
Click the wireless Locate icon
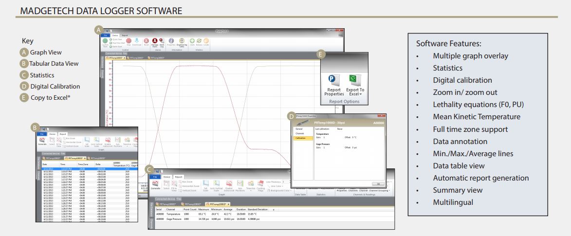click(206, 41)
